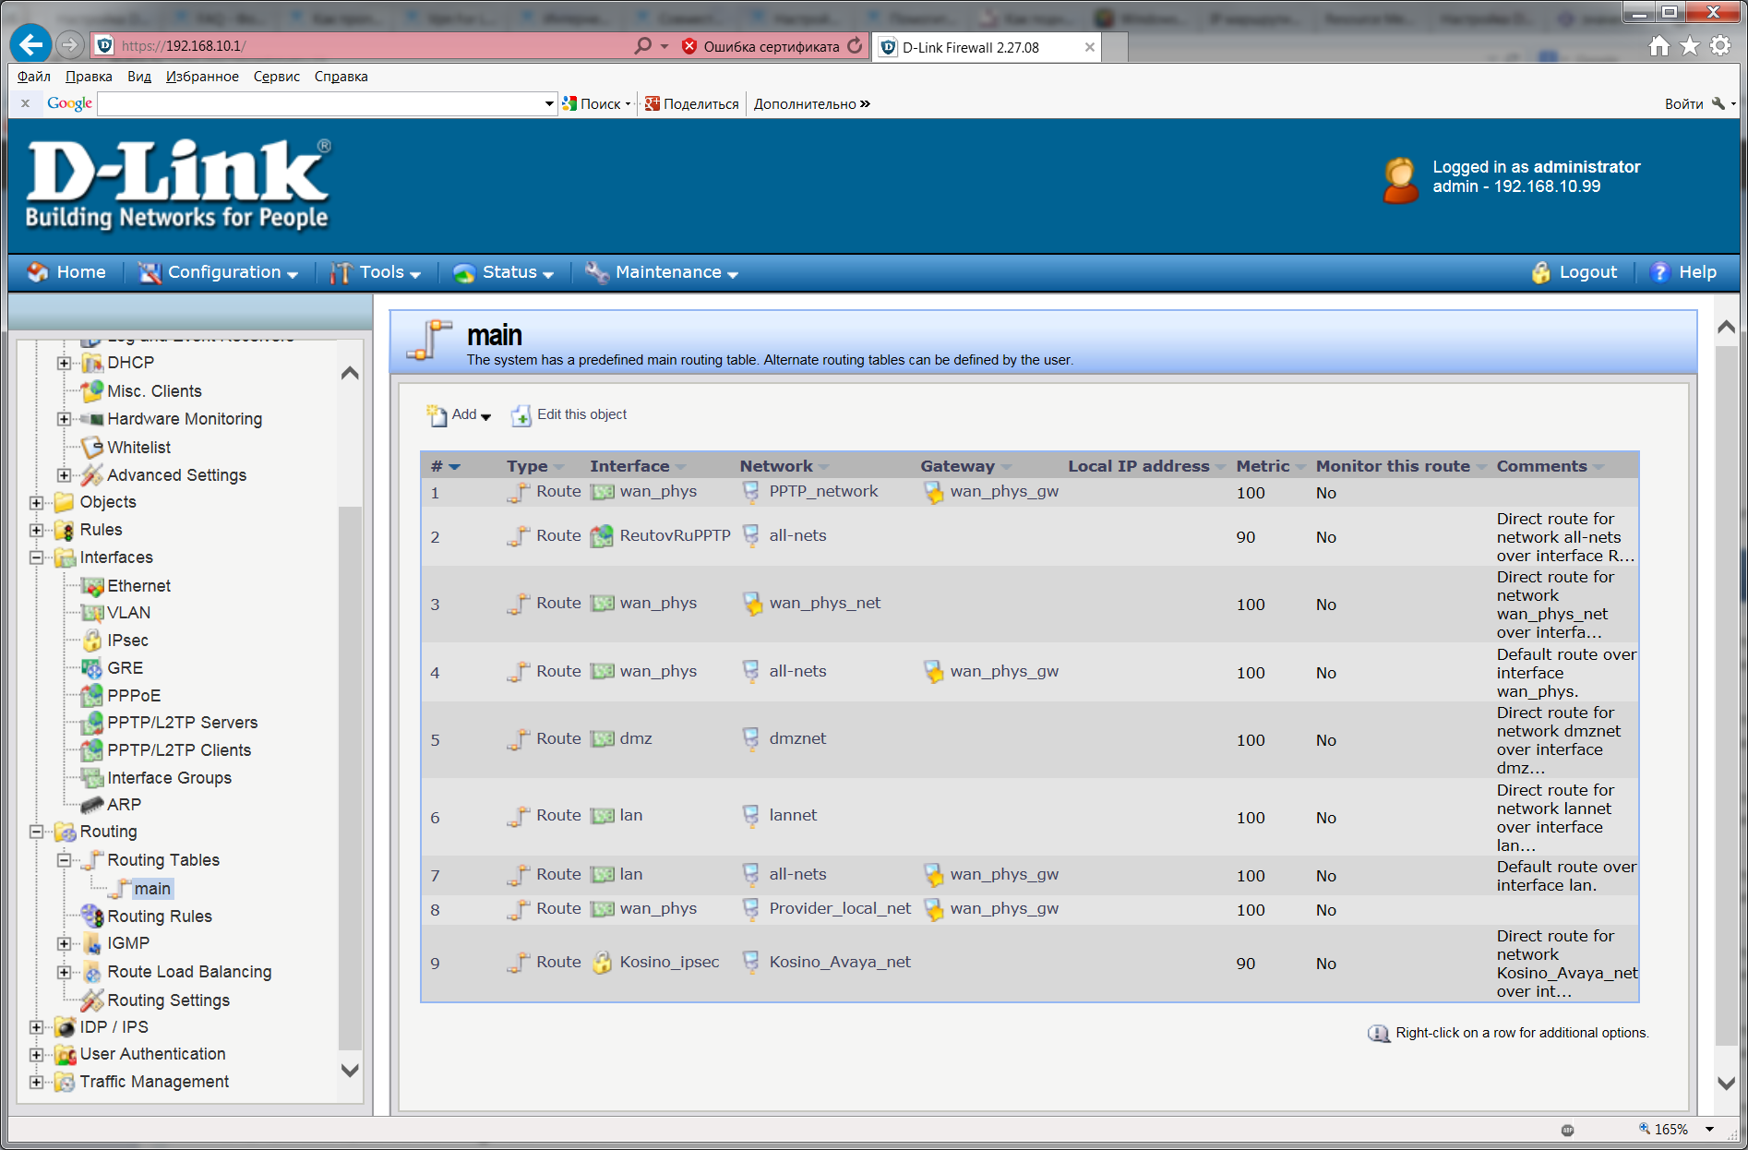Click the Logout padlock icon
This screenshot has width=1748, height=1150.
pyautogui.click(x=1540, y=272)
